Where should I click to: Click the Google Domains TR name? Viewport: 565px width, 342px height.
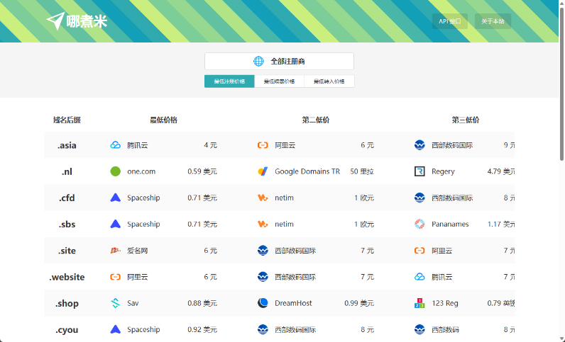(x=307, y=171)
